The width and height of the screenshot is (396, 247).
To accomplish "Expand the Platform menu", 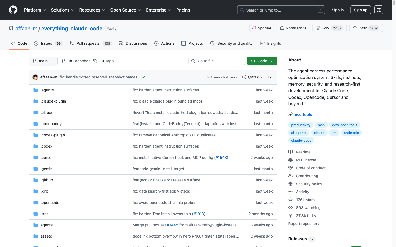I will (x=35, y=10).
